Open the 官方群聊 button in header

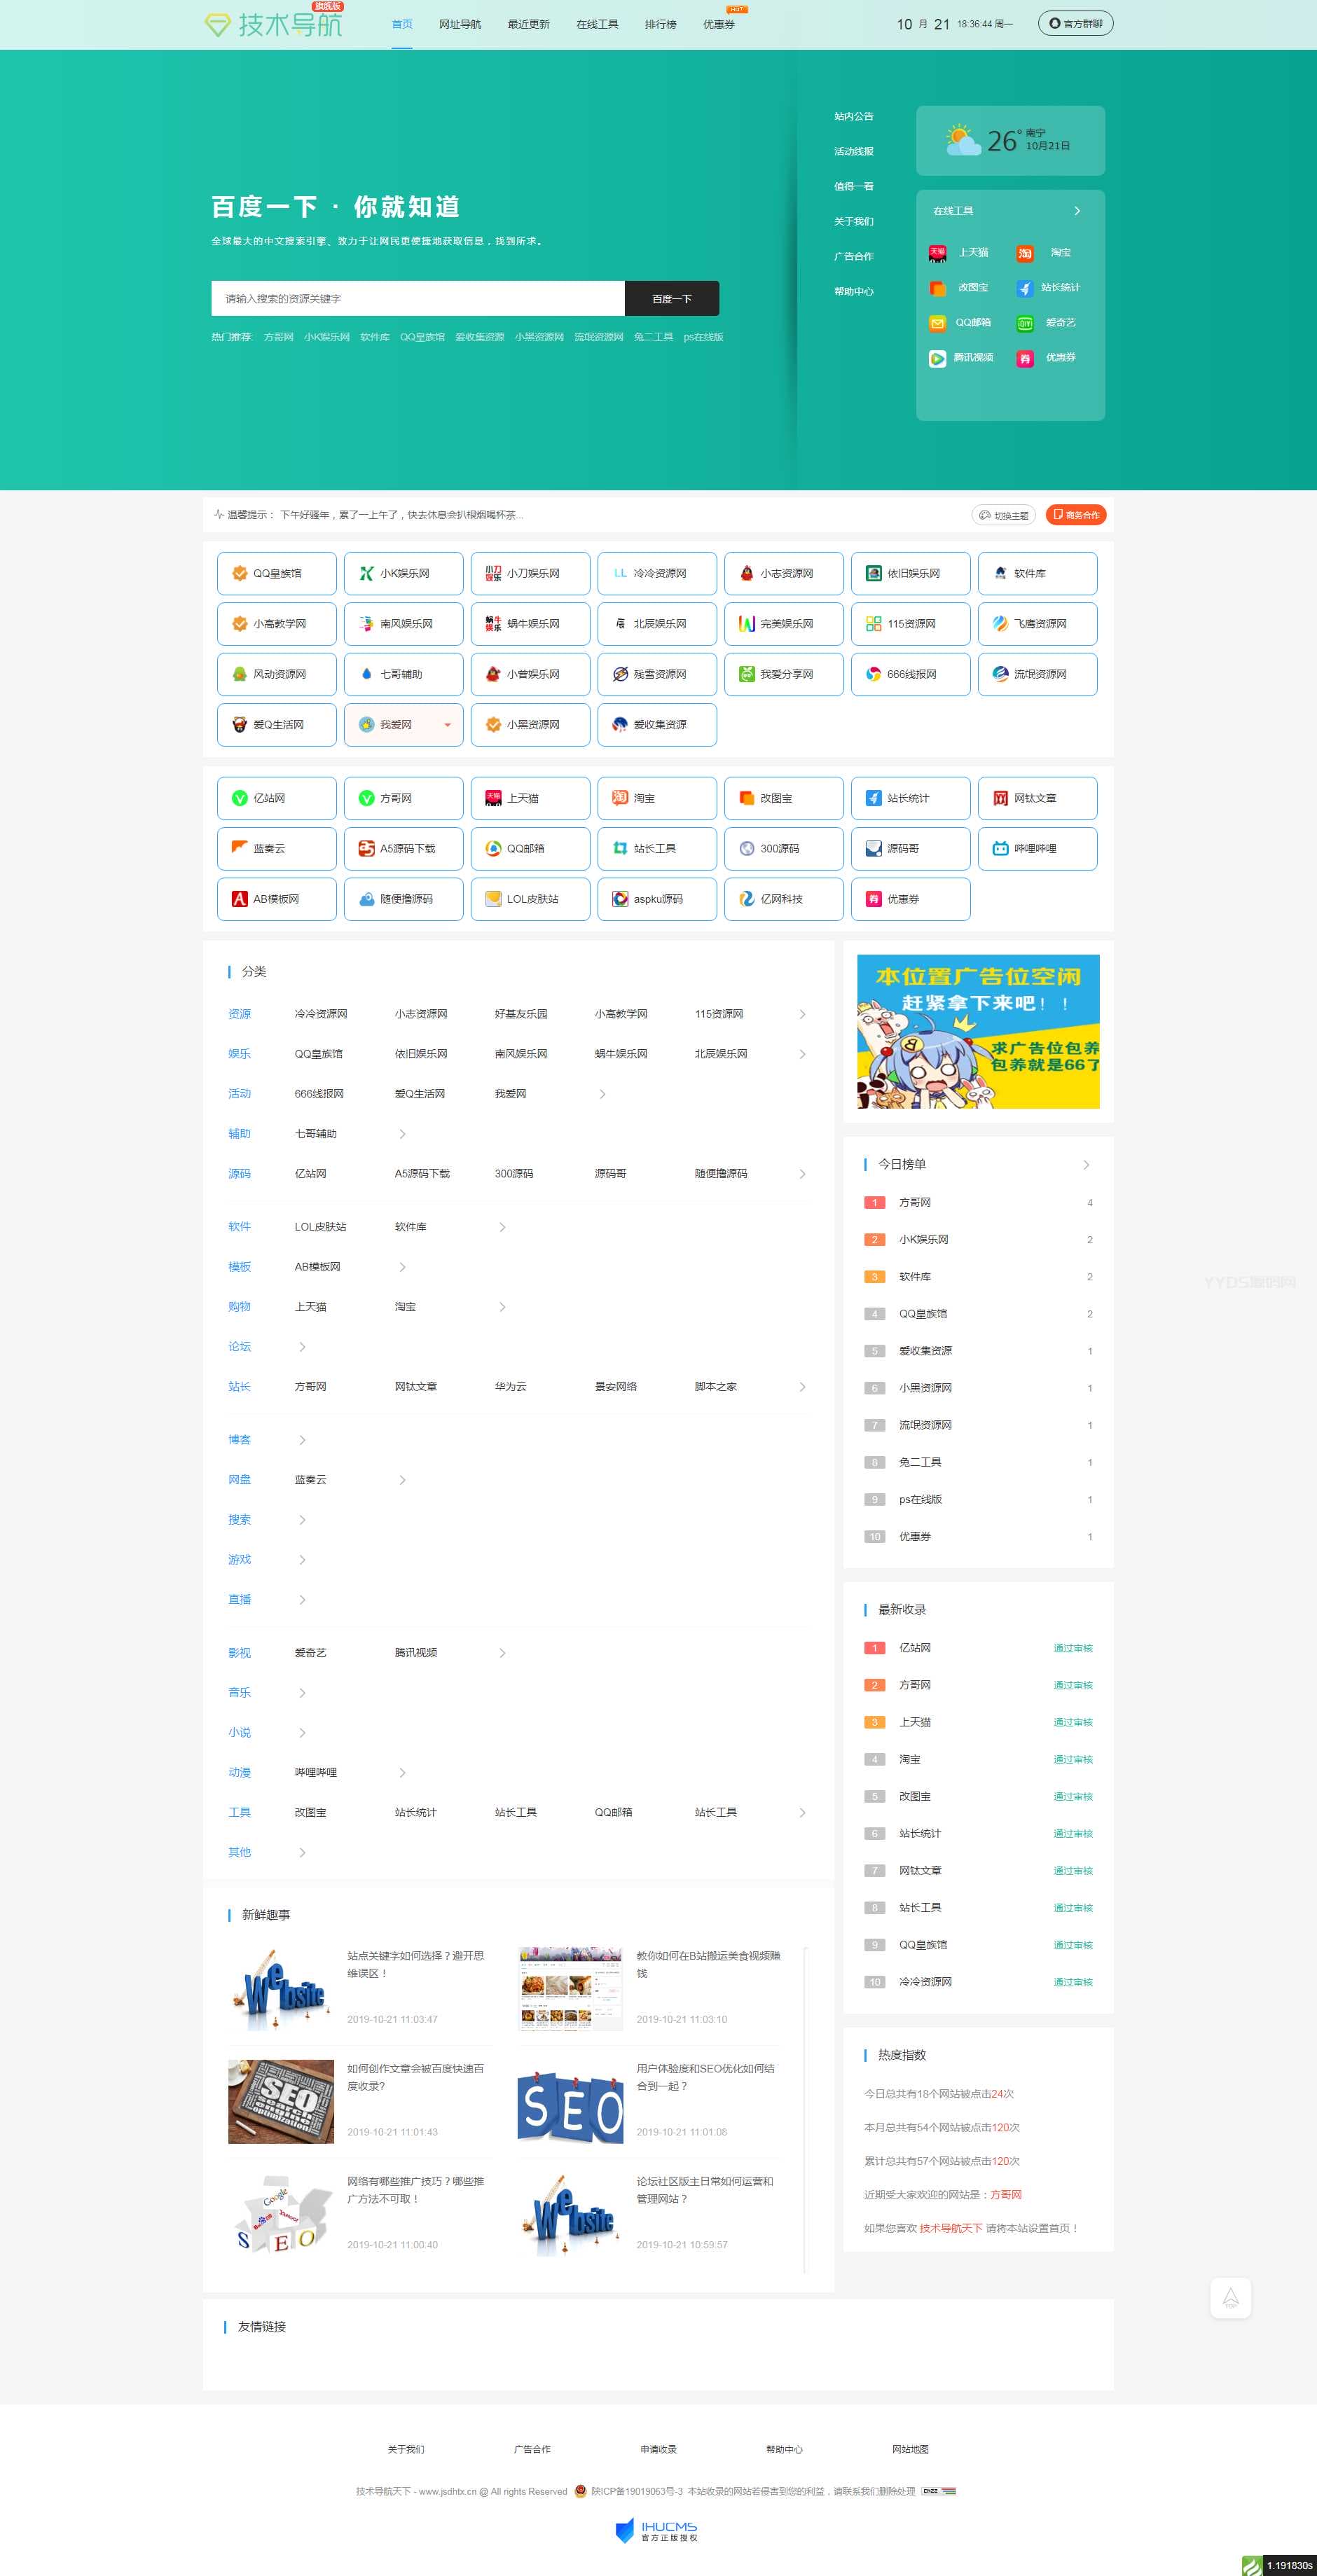tap(1075, 23)
